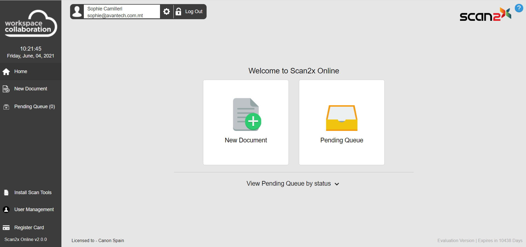Viewport: 526px width, 247px height.
Task: Open the Pending Queue tile
Action: (342, 122)
